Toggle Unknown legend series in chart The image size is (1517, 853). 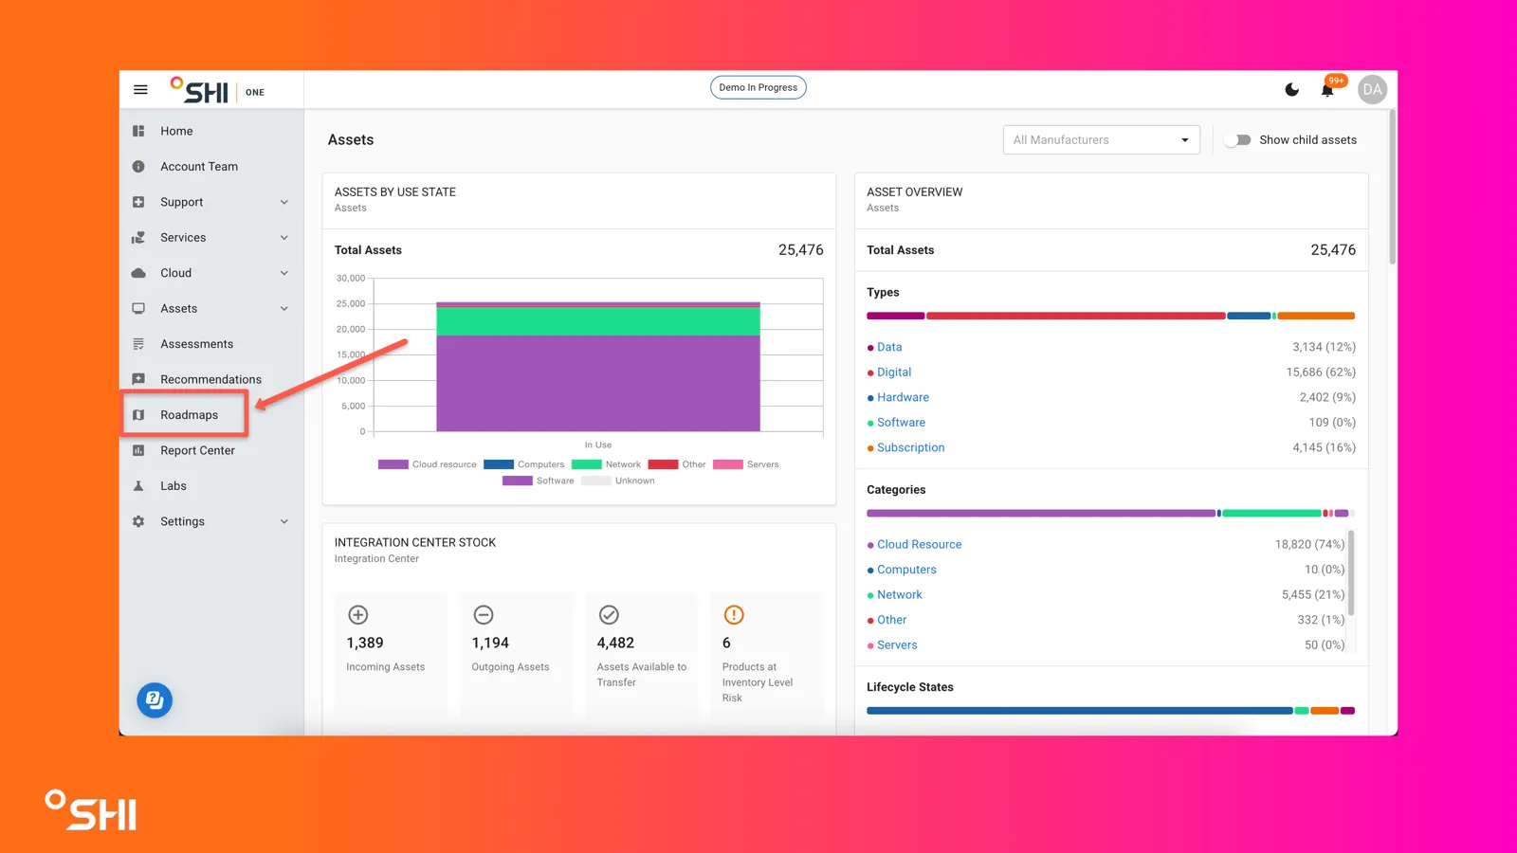[618, 481]
